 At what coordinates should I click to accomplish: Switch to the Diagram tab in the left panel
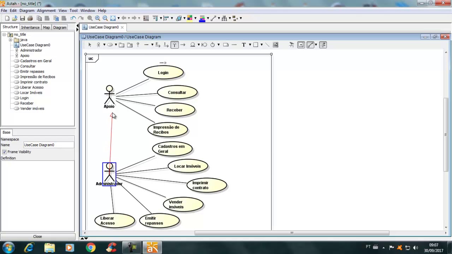pos(60,28)
